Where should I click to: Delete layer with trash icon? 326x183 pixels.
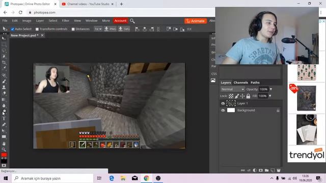coord(279,170)
